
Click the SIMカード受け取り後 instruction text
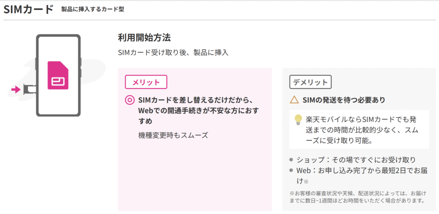point(173,53)
